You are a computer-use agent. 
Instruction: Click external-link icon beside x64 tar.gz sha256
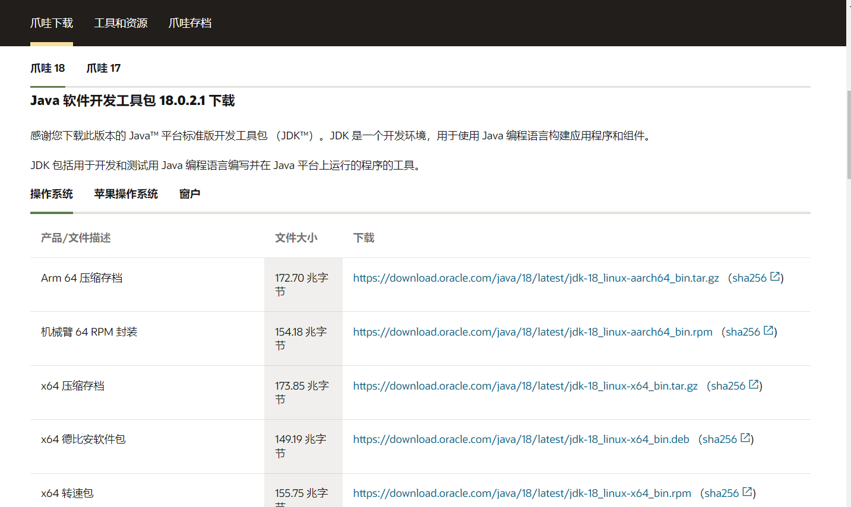click(x=754, y=384)
